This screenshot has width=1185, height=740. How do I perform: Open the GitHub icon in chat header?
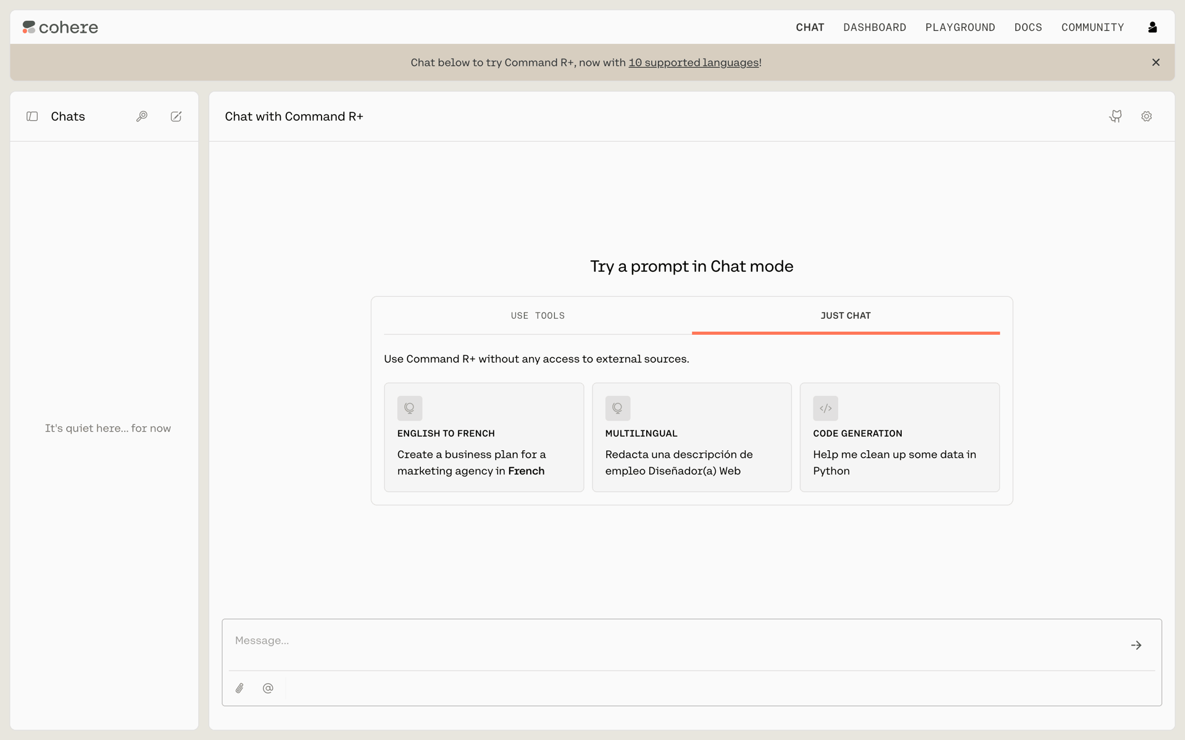pos(1115,117)
